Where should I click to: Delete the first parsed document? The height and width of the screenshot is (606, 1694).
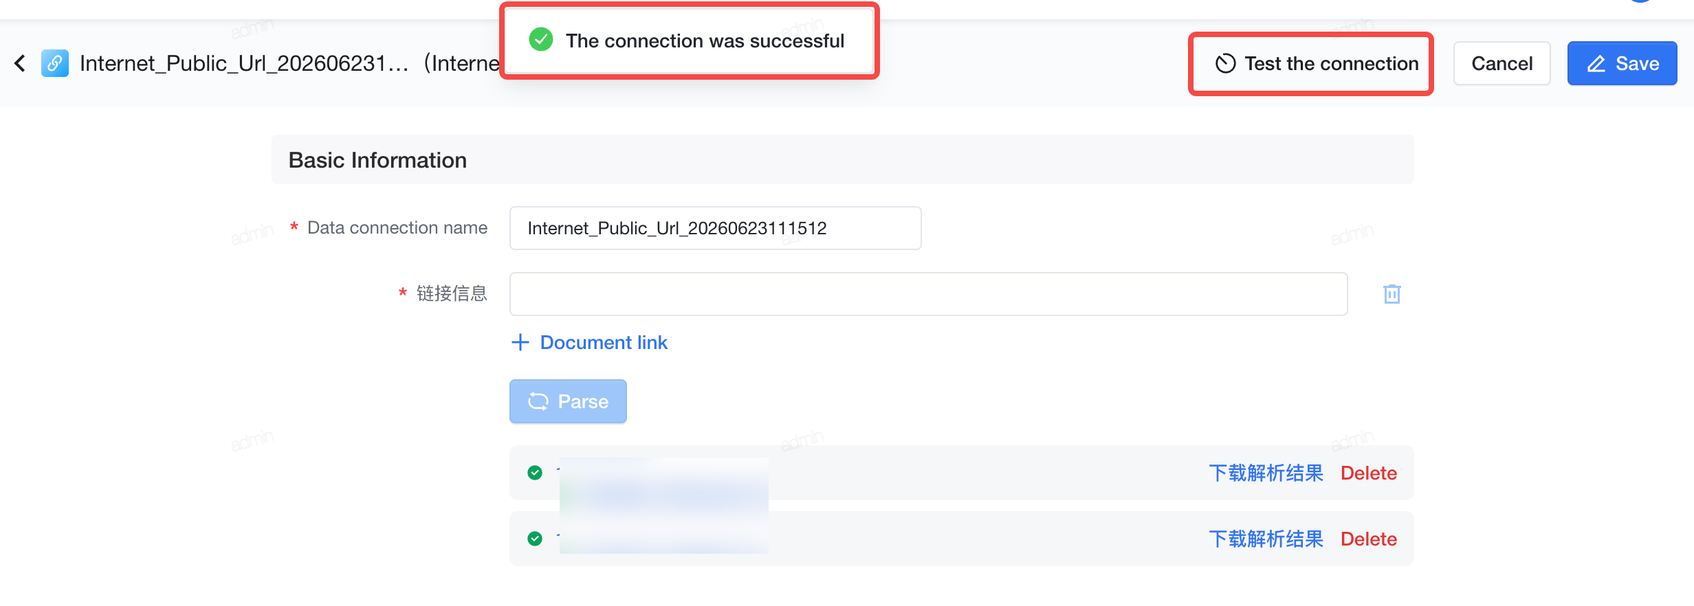click(1368, 473)
